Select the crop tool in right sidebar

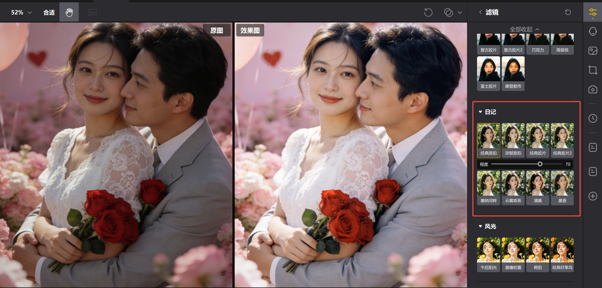click(593, 70)
